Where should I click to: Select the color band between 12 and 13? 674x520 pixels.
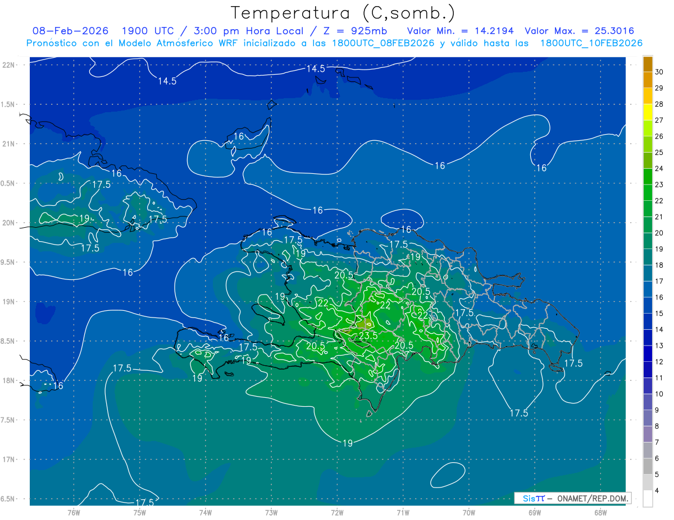tap(648, 354)
